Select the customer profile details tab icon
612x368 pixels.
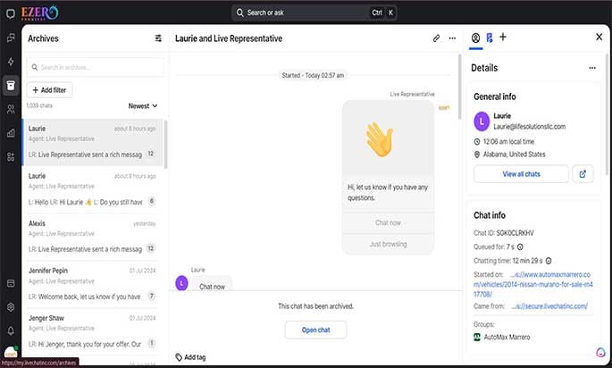point(475,38)
